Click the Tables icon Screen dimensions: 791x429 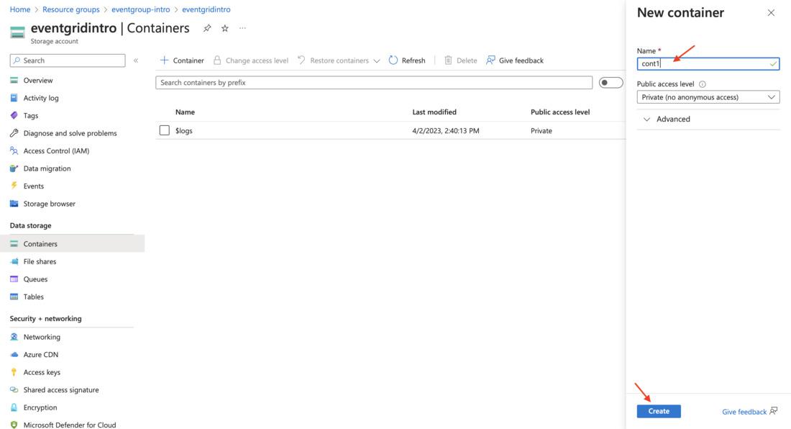pos(14,297)
